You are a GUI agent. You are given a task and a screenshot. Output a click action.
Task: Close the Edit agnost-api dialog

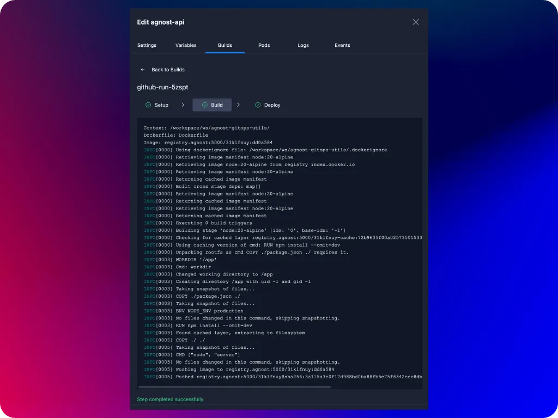point(415,22)
